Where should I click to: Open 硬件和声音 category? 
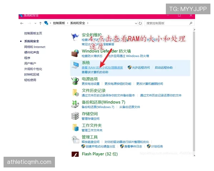pyautogui.click(x=31, y=52)
